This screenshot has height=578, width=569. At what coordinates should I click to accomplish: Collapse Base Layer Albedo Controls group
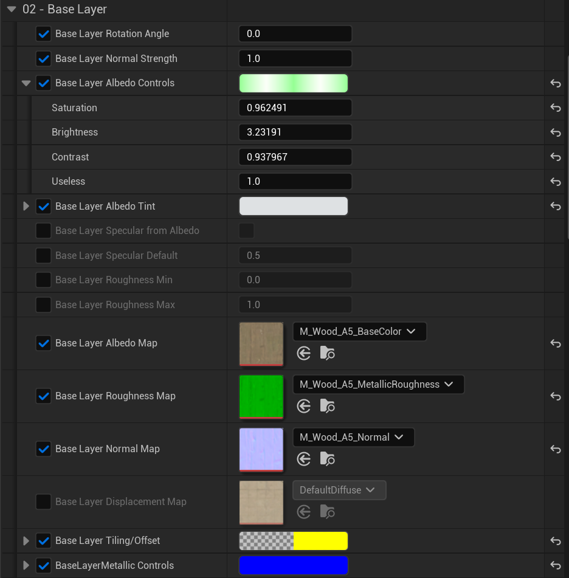[x=26, y=83]
